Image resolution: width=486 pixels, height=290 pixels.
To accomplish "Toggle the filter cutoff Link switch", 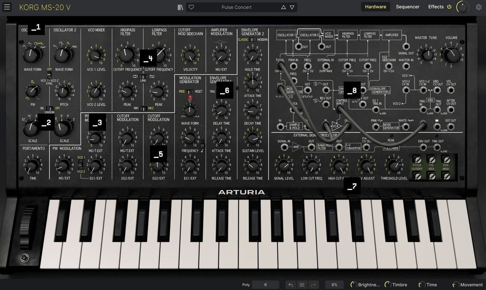I will pos(143,76).
